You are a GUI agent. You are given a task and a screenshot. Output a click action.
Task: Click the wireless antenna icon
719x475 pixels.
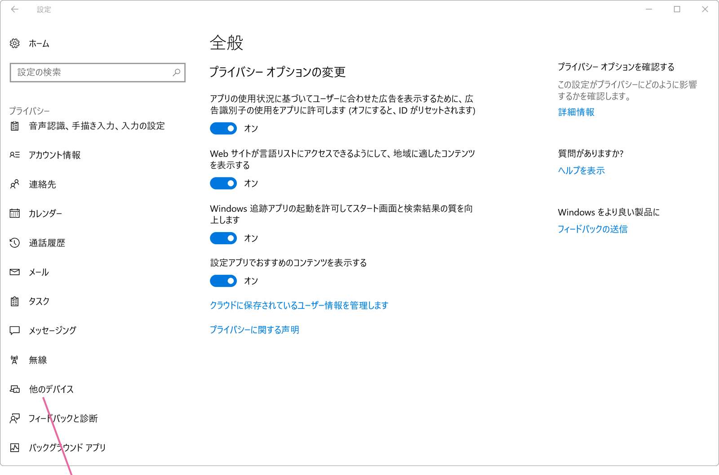click(15, 360)
